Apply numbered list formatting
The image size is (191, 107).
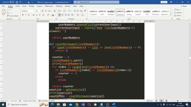click(64, 11)
